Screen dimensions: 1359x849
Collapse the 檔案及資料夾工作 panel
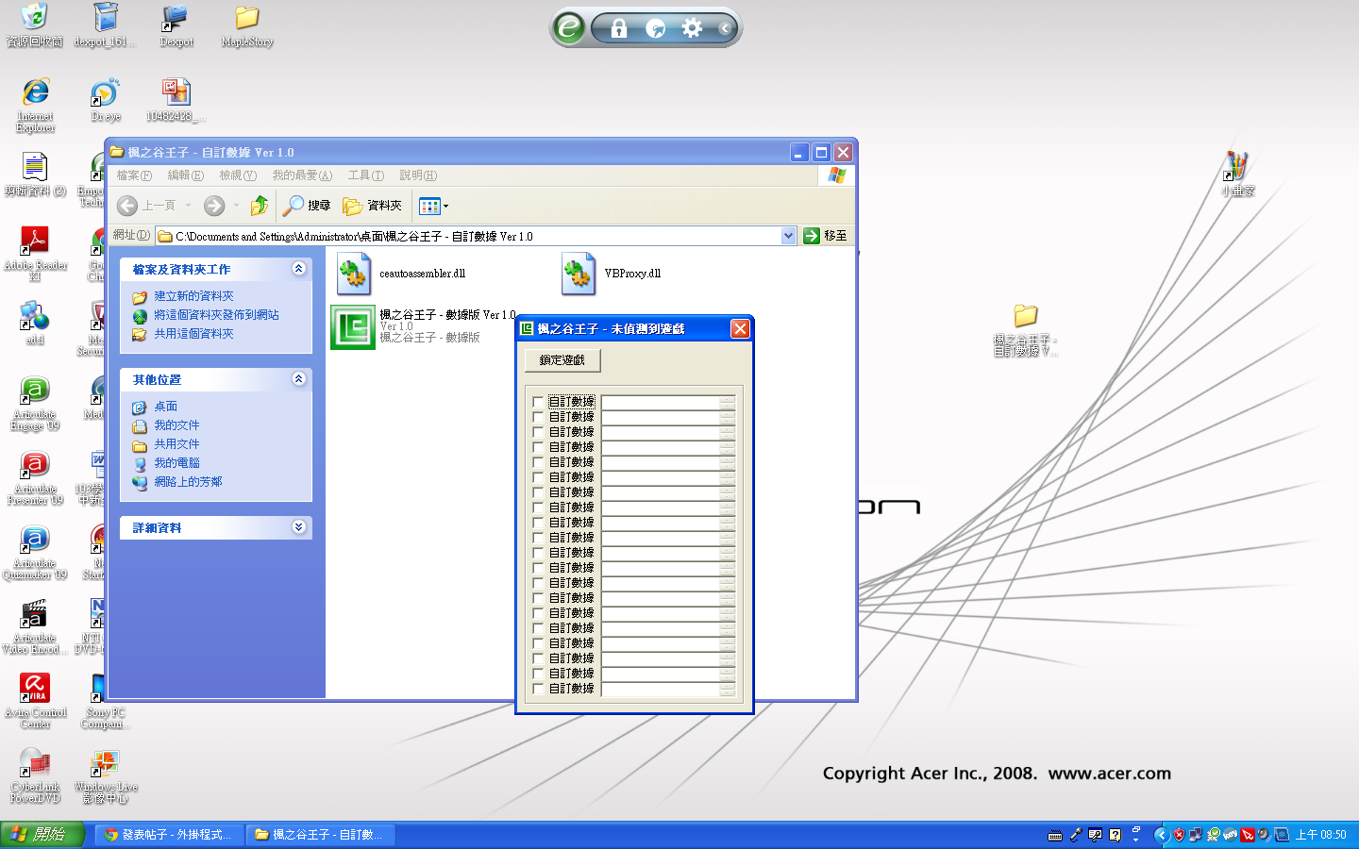(299, 269)
